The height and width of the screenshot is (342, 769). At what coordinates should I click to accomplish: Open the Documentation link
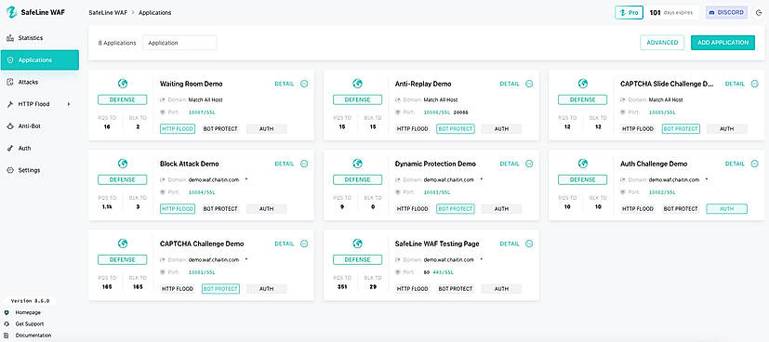(x=33, y=335)
